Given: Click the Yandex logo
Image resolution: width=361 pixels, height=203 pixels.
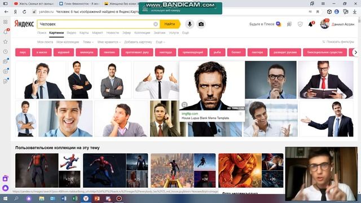Looking at the screenshot, I should coord(24,24).
